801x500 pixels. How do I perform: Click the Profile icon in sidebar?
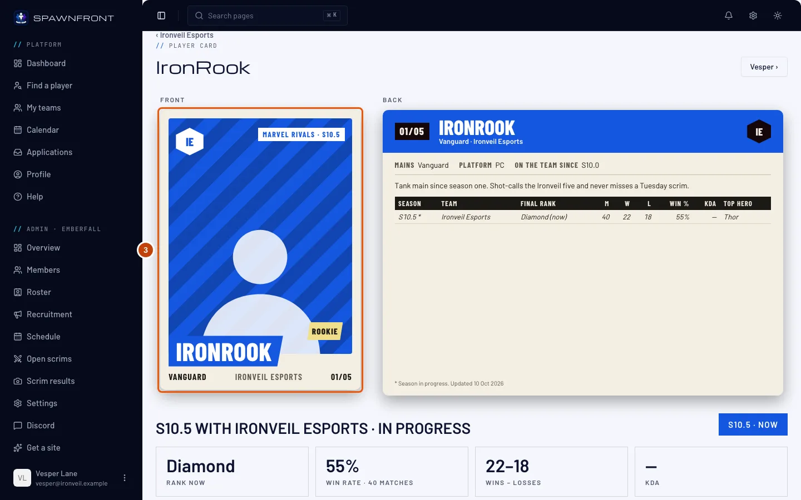[18, 174]
